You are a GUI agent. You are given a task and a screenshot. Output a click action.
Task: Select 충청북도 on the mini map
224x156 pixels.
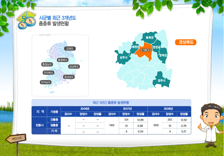(63, 60)
